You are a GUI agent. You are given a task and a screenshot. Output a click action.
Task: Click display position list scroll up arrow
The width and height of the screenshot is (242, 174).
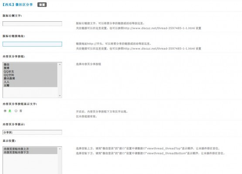click(x=60, y=149)
